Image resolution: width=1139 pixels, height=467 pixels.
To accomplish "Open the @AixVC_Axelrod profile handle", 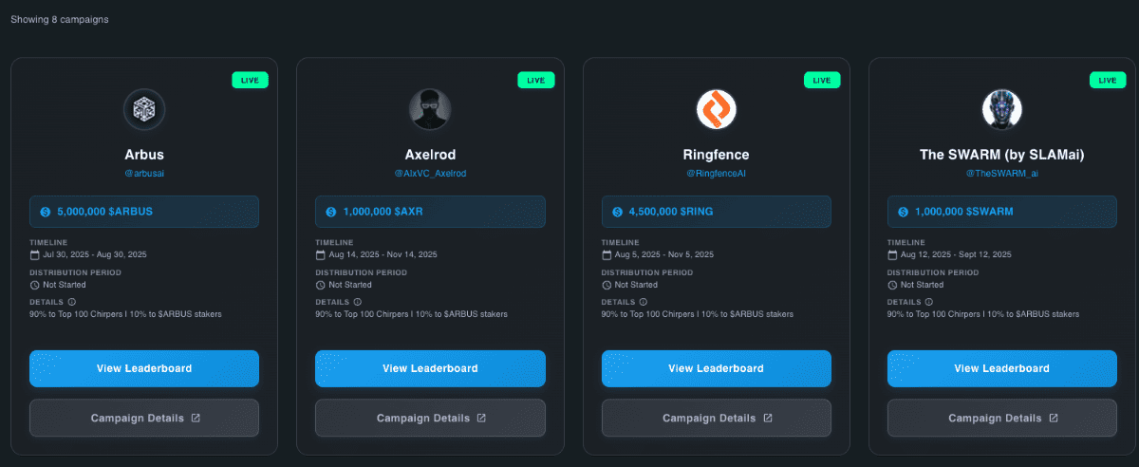I will [430, 174].
